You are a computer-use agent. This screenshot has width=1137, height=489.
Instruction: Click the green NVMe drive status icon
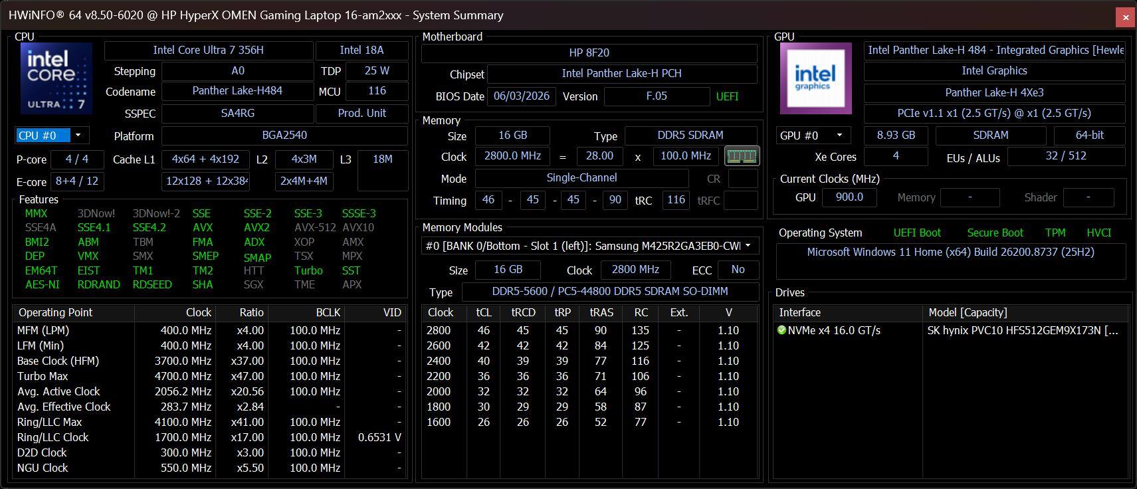click(781, 330)
